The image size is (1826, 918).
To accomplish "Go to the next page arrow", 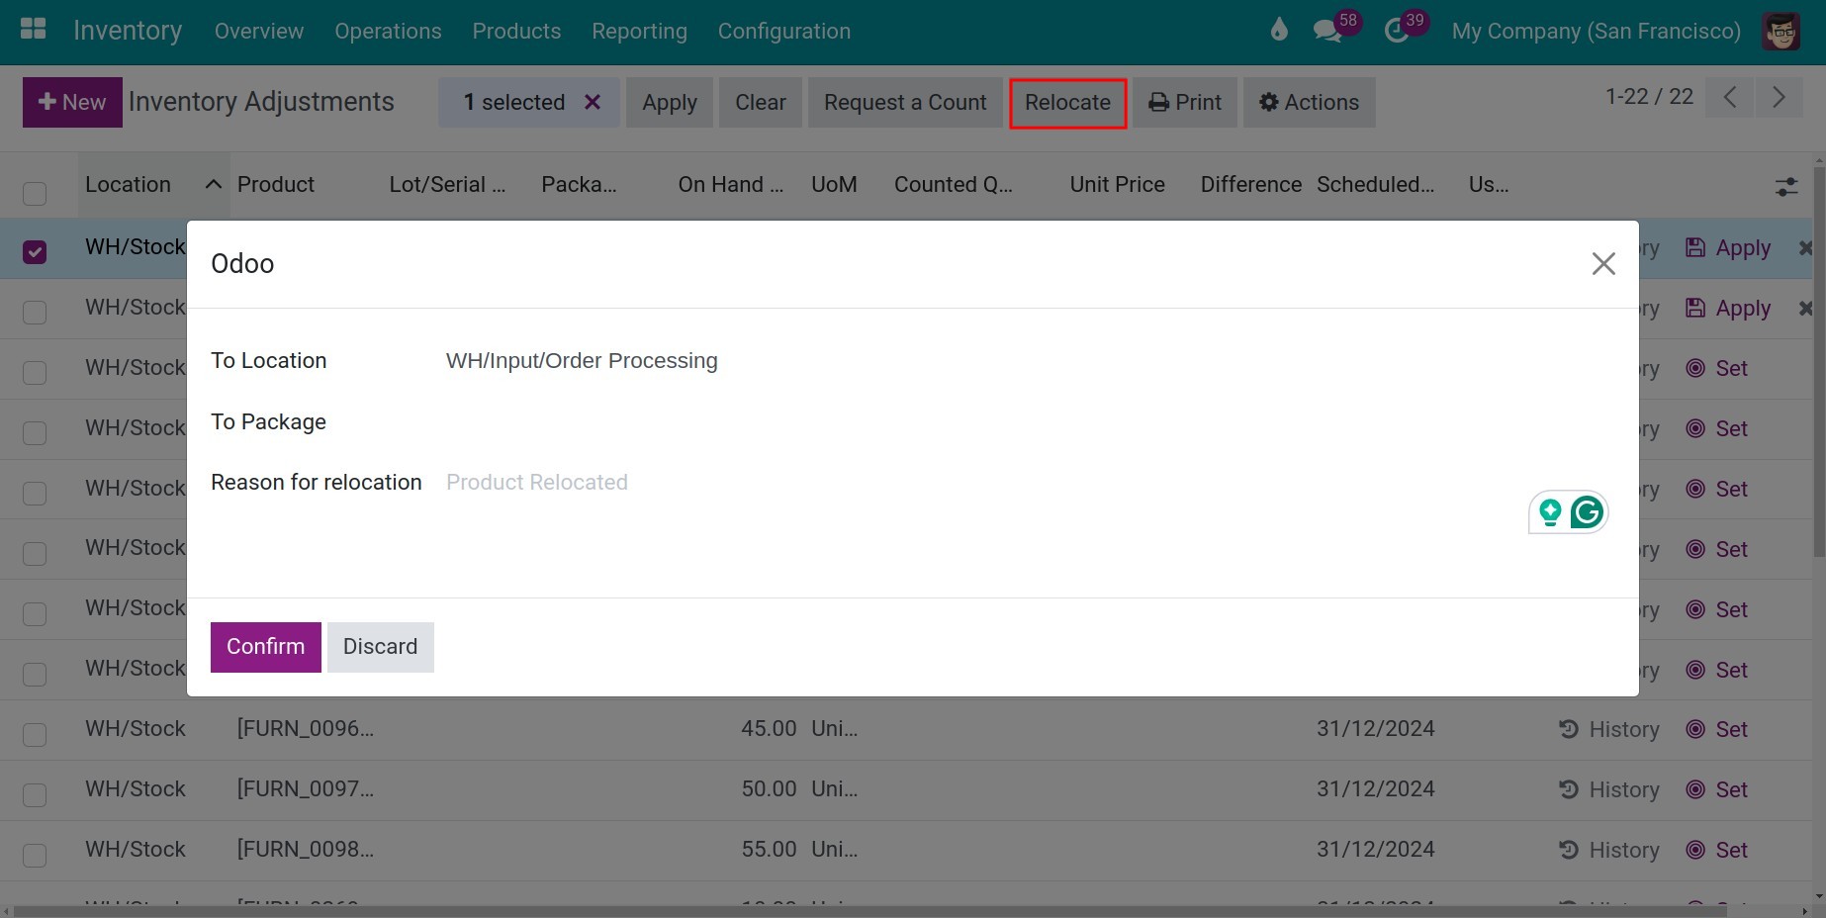I will (1779, 97).
